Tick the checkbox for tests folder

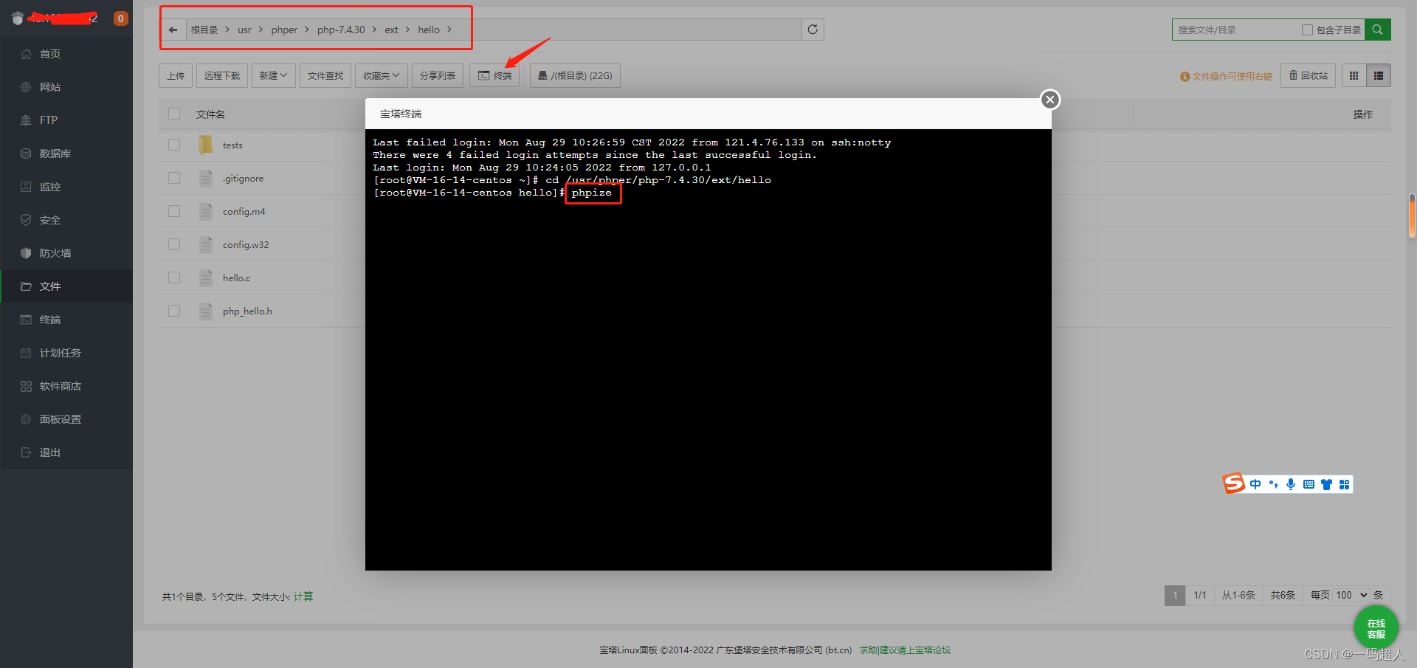coord(174,145)
